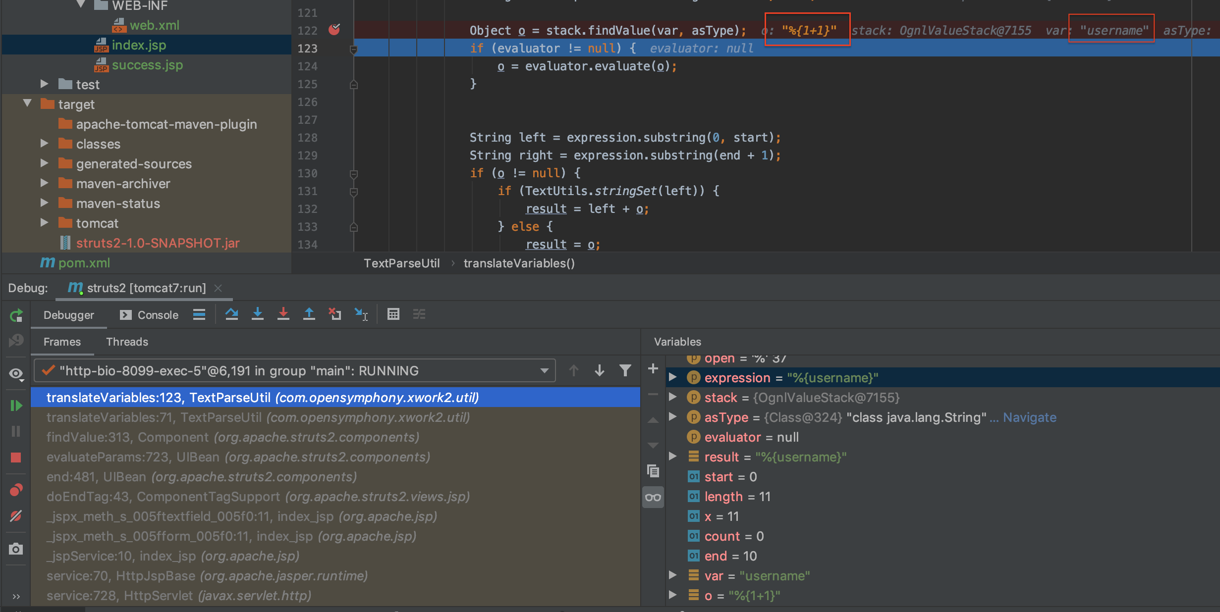The image size is (1220, 612).
Task: Close the struts2 [tomcat7:run] tab
Action: pos(218,288)
